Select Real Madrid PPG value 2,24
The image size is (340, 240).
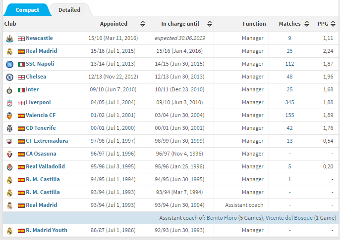(x=328, y=51)
